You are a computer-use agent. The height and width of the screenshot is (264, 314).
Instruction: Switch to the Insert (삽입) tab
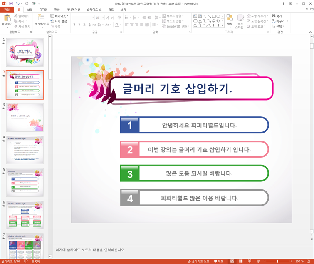click(30, 10)
